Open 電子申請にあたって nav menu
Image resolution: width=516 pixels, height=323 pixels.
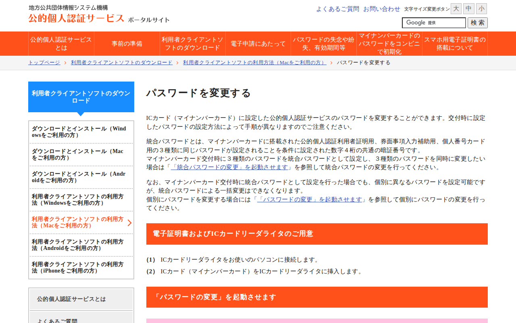click(x=258, y=44)
